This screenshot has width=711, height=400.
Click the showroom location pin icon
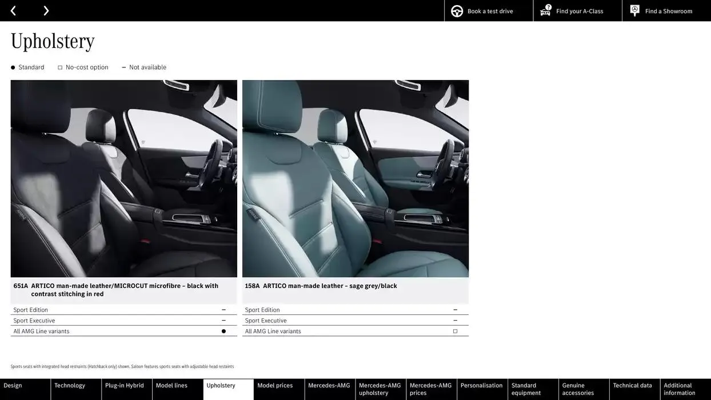pos(635,10)
